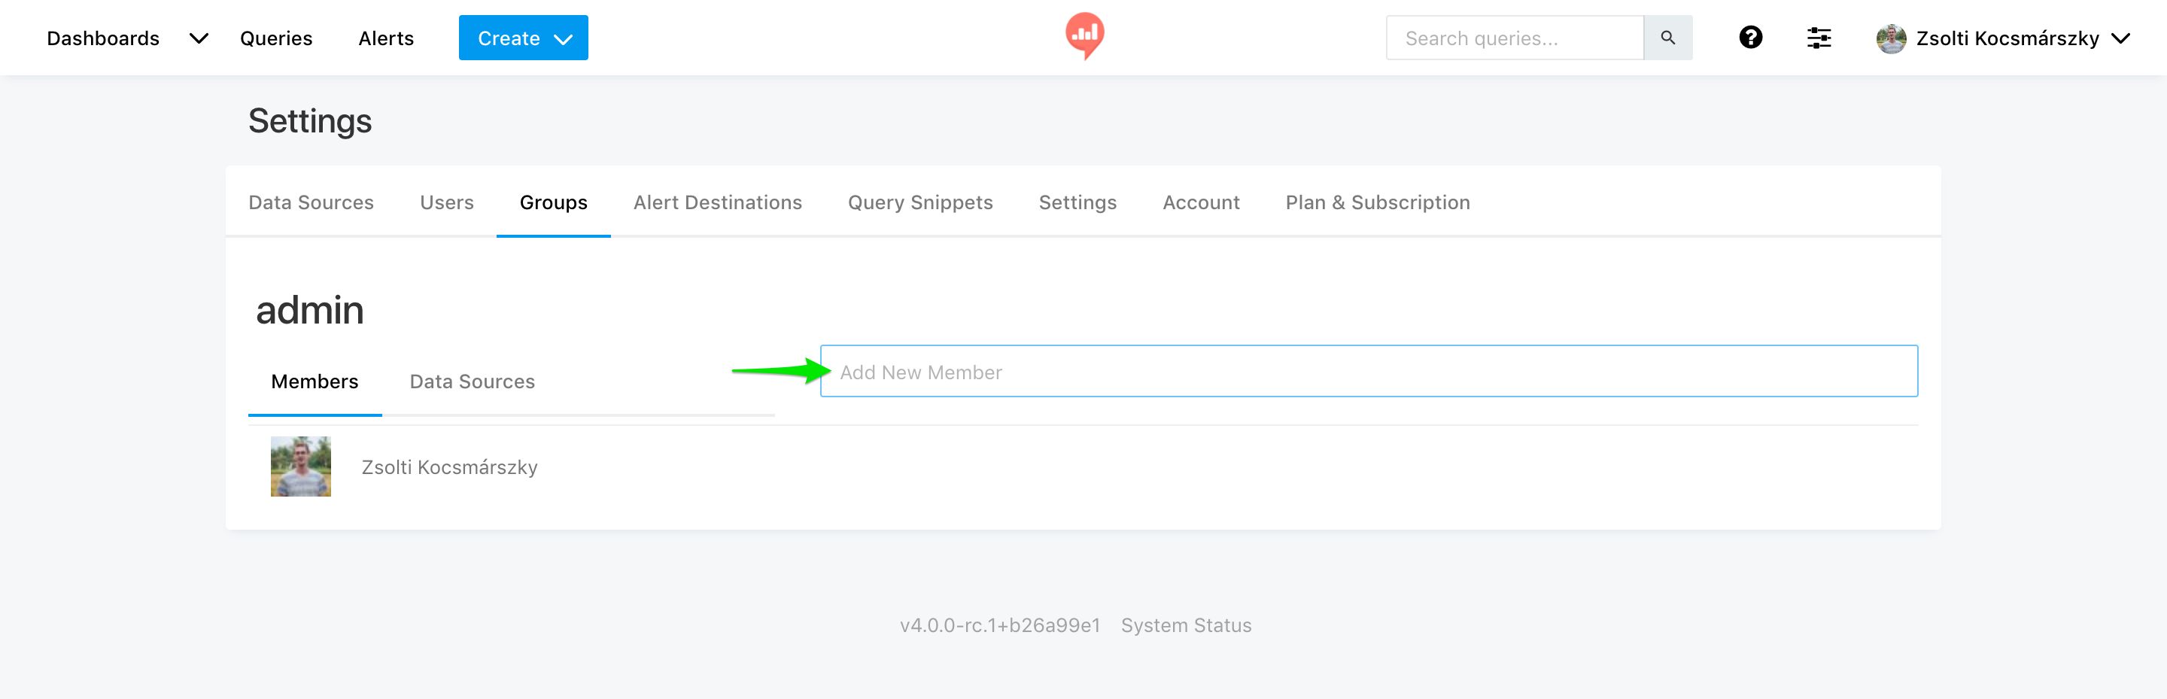Open the Alert Destinations tab
This screenshot has width=2167, height=699.
[717, 202]
